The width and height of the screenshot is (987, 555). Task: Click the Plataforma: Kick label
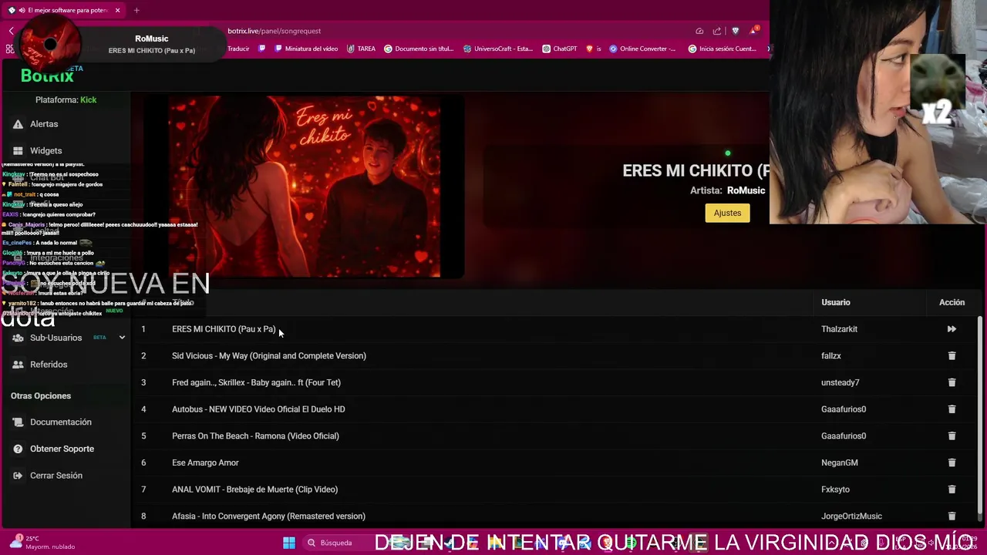pyautogui.click(x=66, y=100)
